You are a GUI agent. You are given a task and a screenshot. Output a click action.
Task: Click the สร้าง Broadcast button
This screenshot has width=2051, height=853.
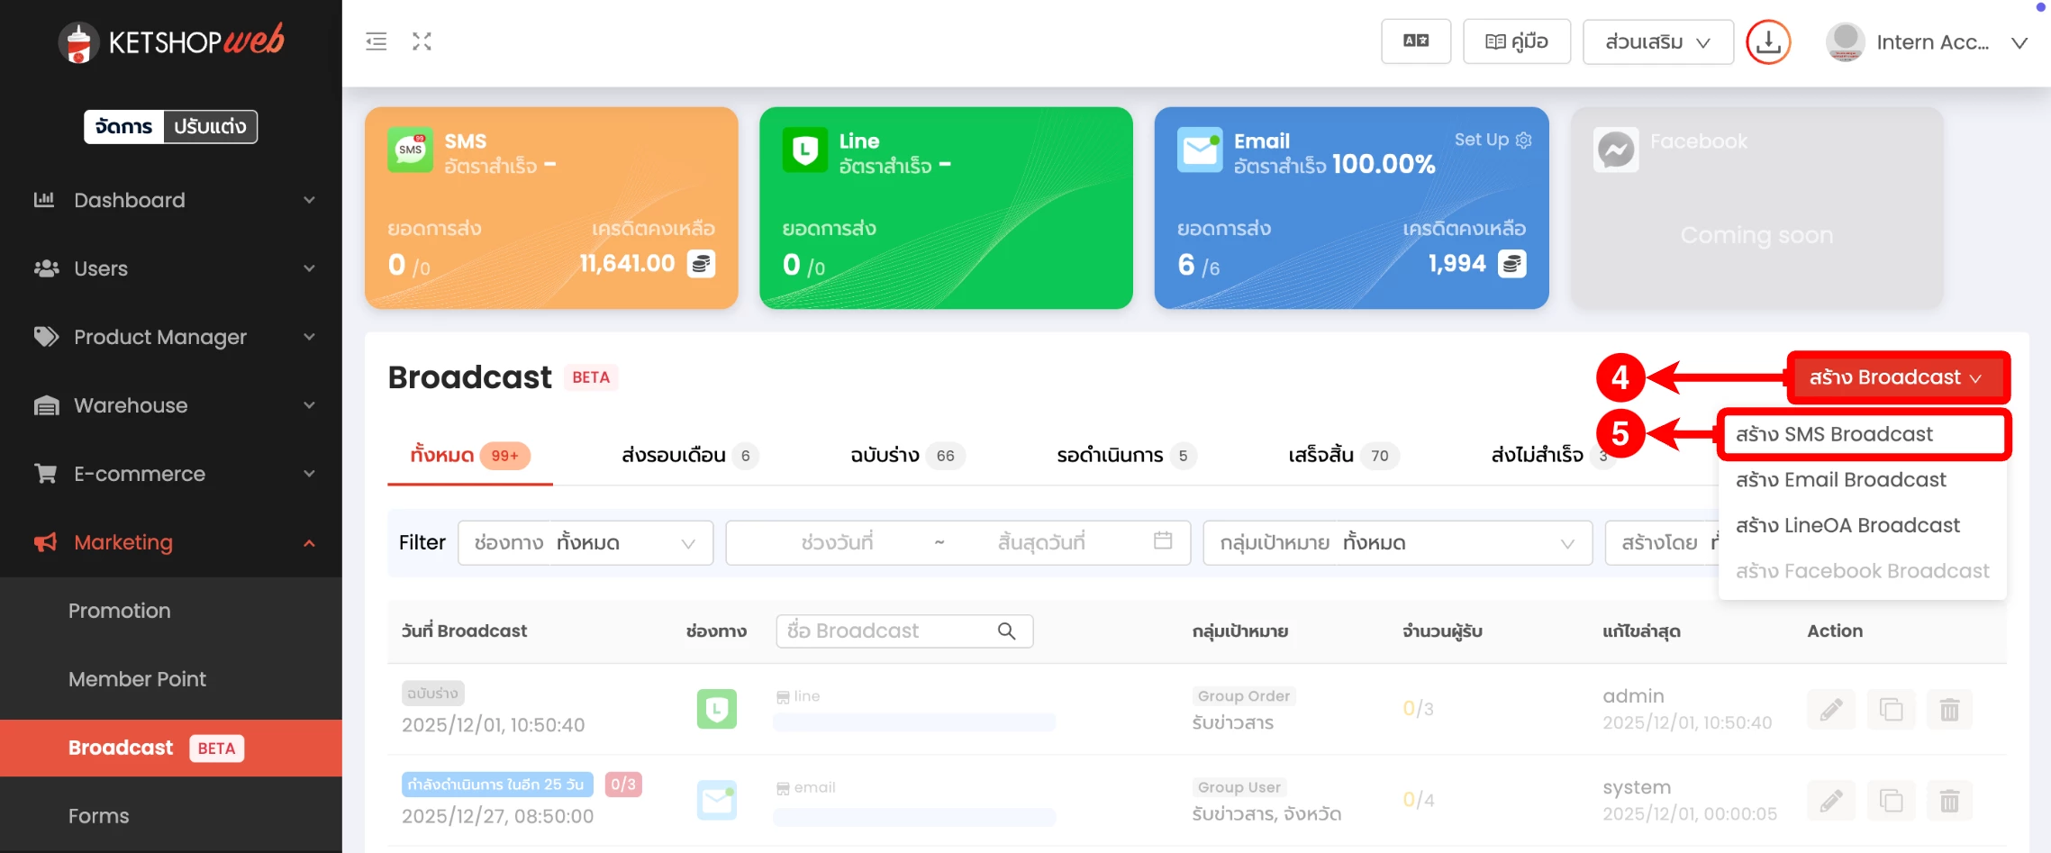pyautogui.click(x=1896, y=377)
